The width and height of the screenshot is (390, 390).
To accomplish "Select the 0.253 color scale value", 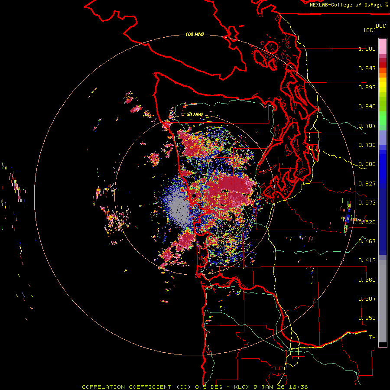I will pyautogui.click(x=367, y=318).
